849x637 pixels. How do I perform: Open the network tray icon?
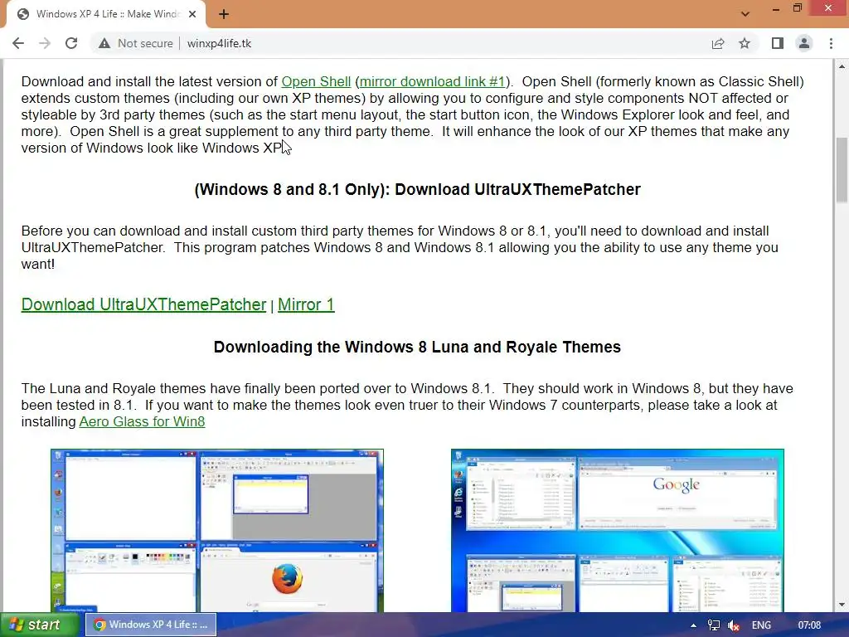pos(714,625)
